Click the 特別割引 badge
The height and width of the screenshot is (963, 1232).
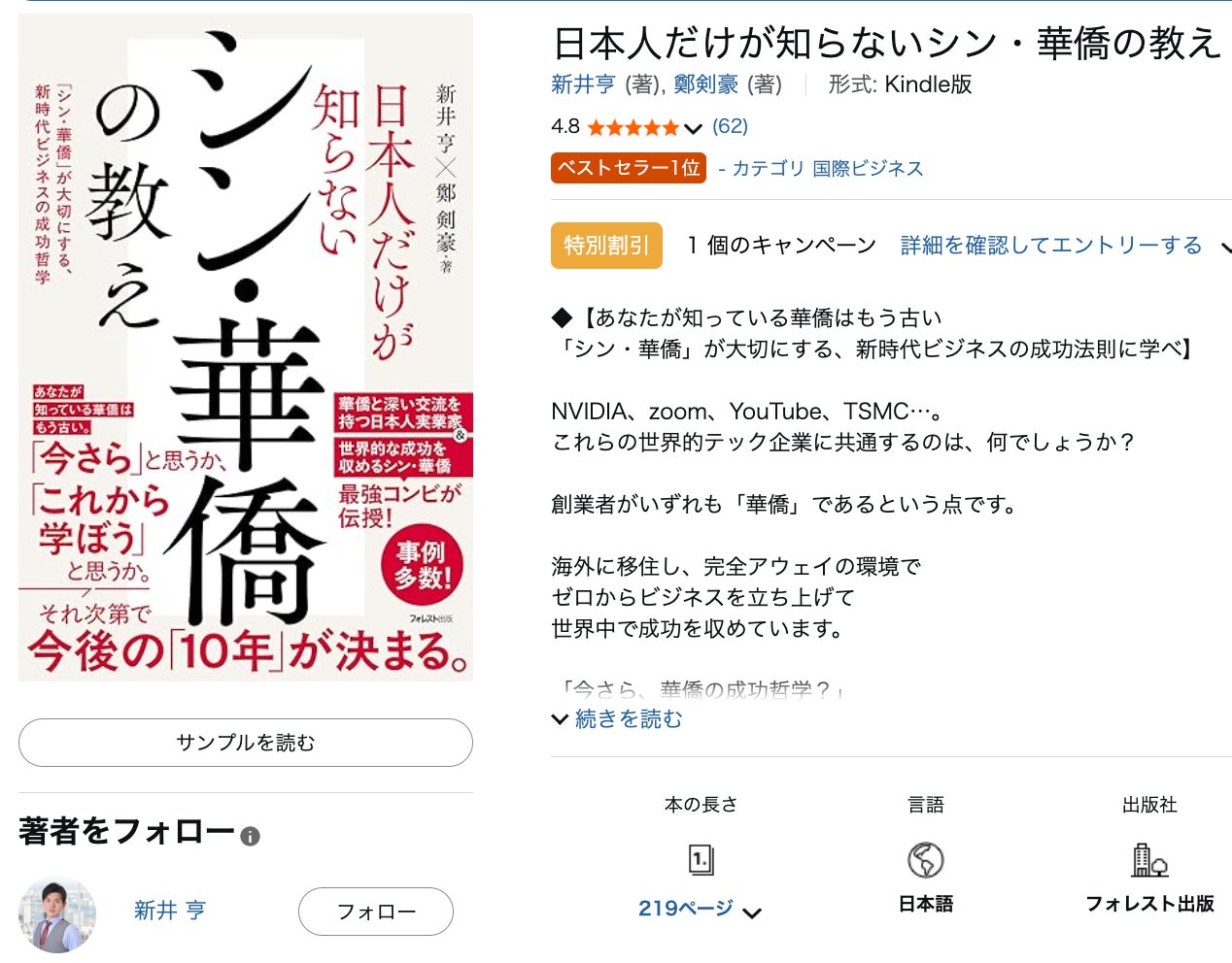606,246
